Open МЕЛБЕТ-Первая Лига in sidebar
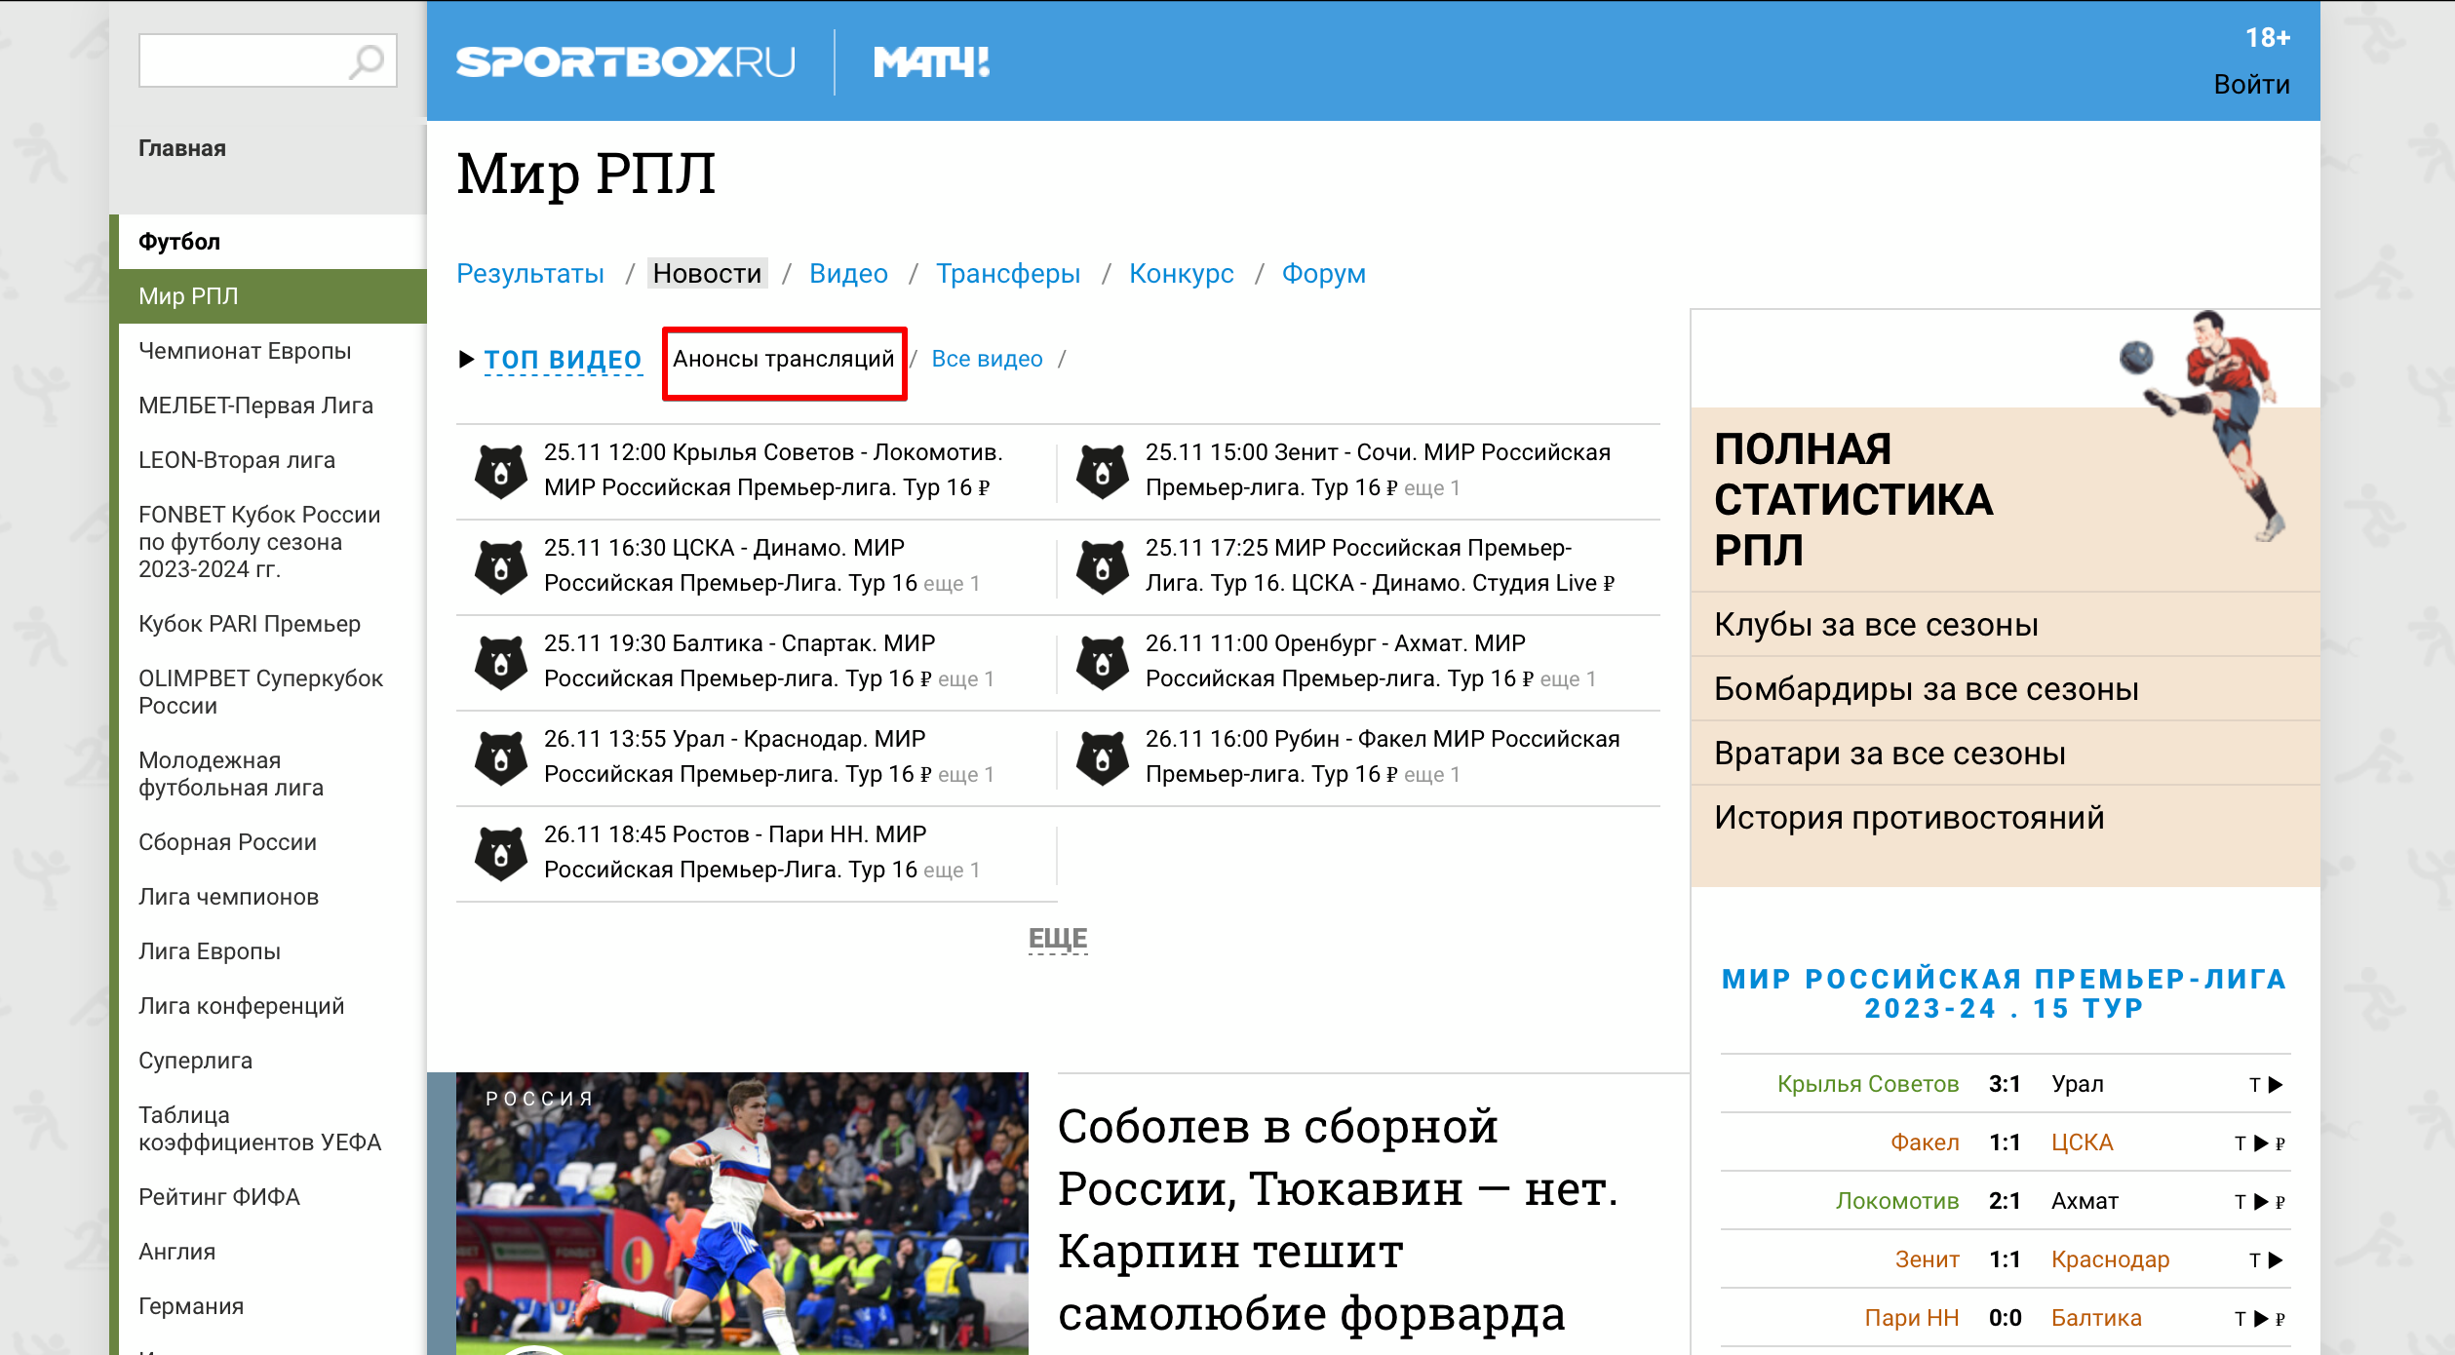 pyautogui.click(x=255, y=406)
